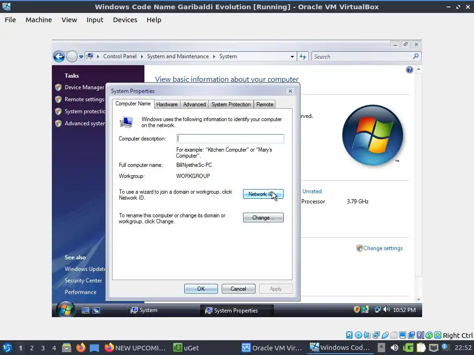Click Performance under See also
Viewport: 474px width, 355px height.
pyautogui.click(x=81, y=292)
